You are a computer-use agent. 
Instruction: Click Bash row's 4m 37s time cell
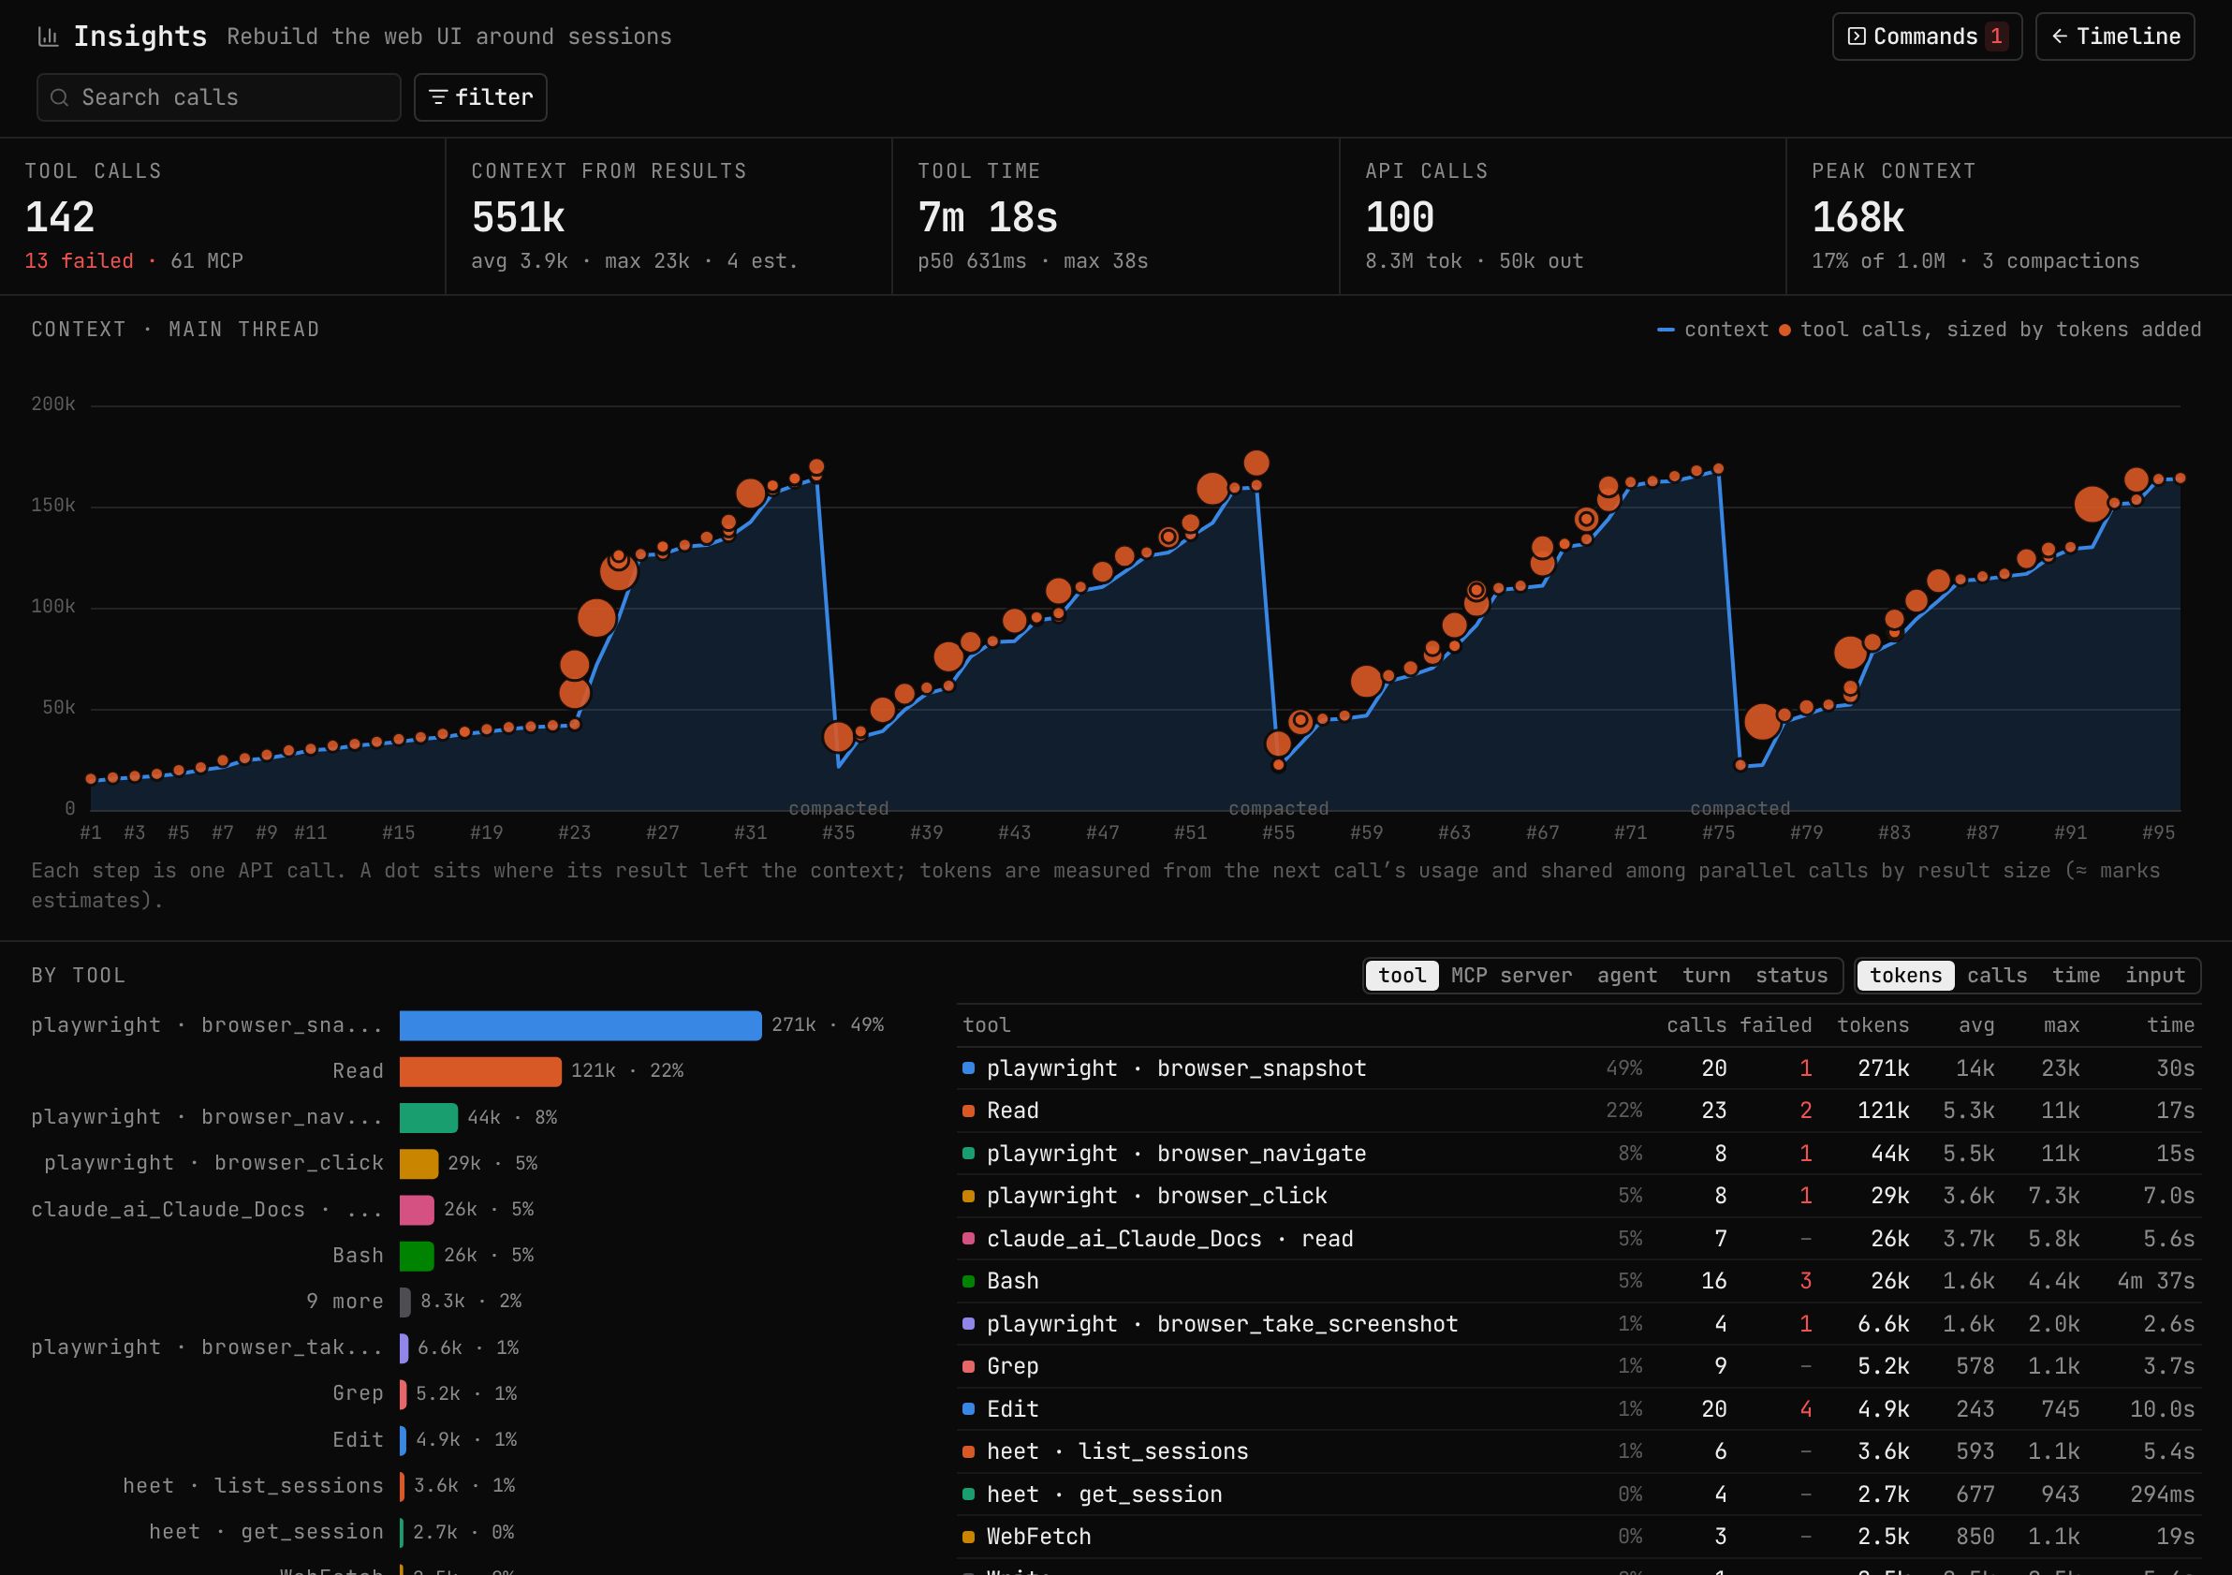point(2155,1281)
